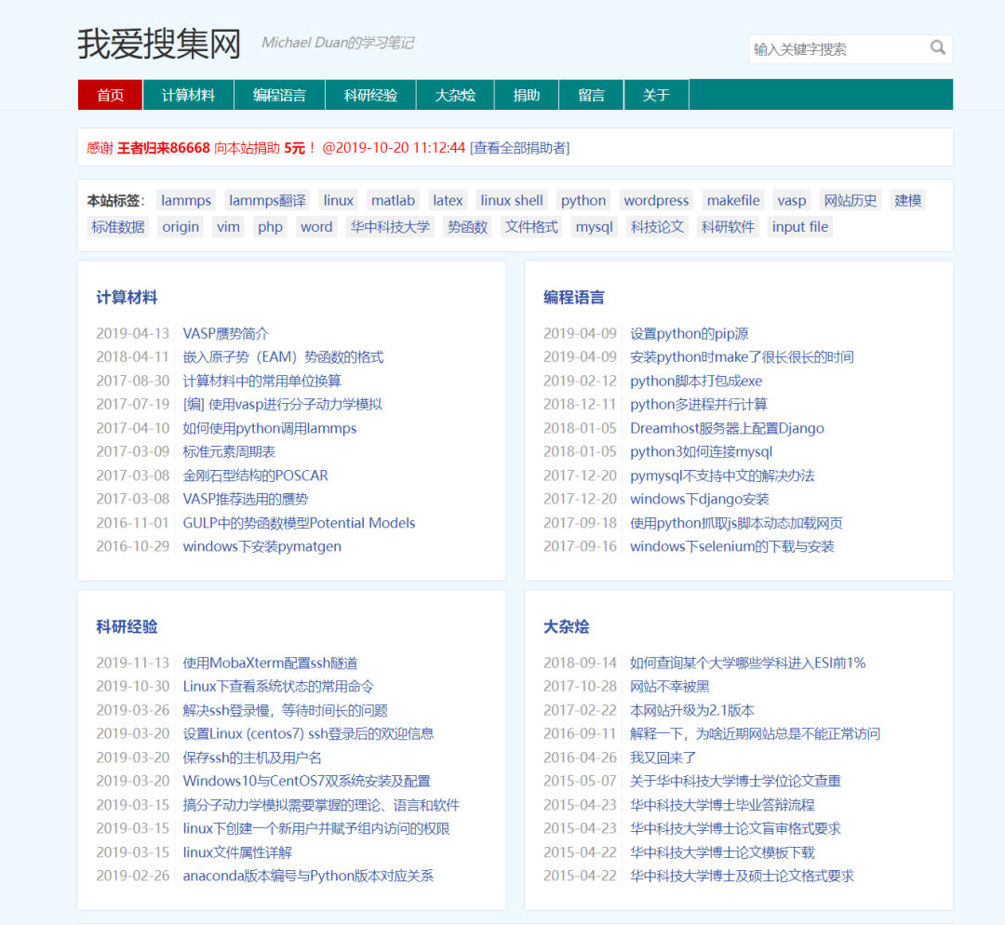1005x925 pixels.
Task: Open GULP中的势函数模型Potential Models article
Action: point(299,523)
